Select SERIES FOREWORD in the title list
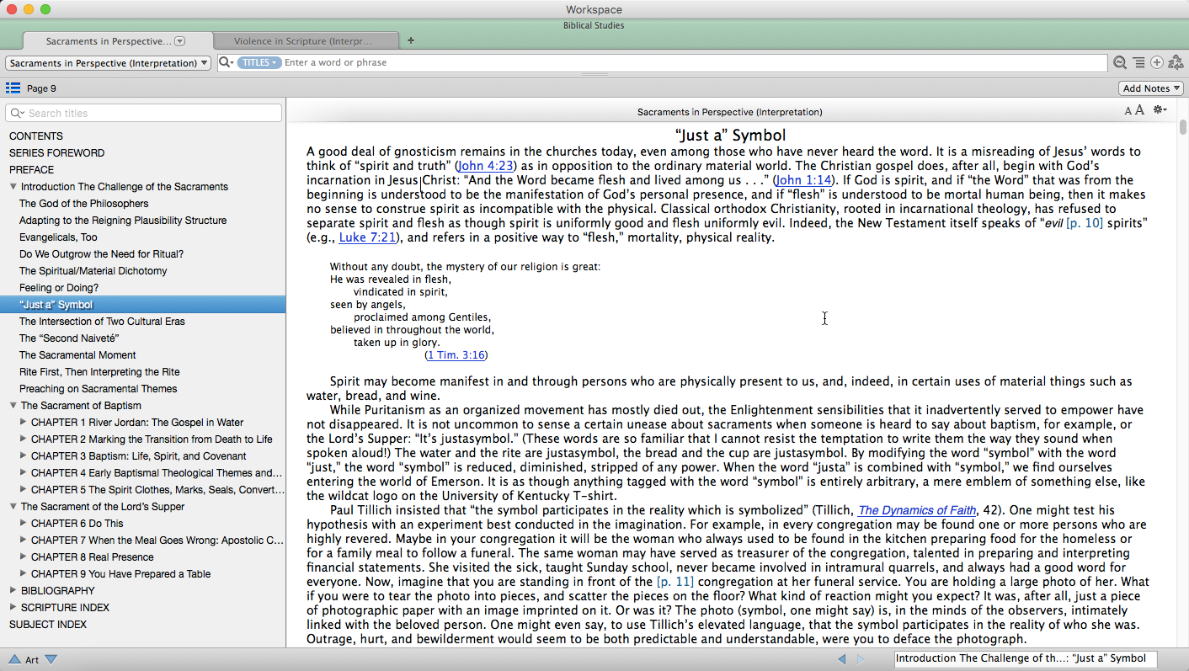The image size is (1189, 671). (x=57, y=153)
